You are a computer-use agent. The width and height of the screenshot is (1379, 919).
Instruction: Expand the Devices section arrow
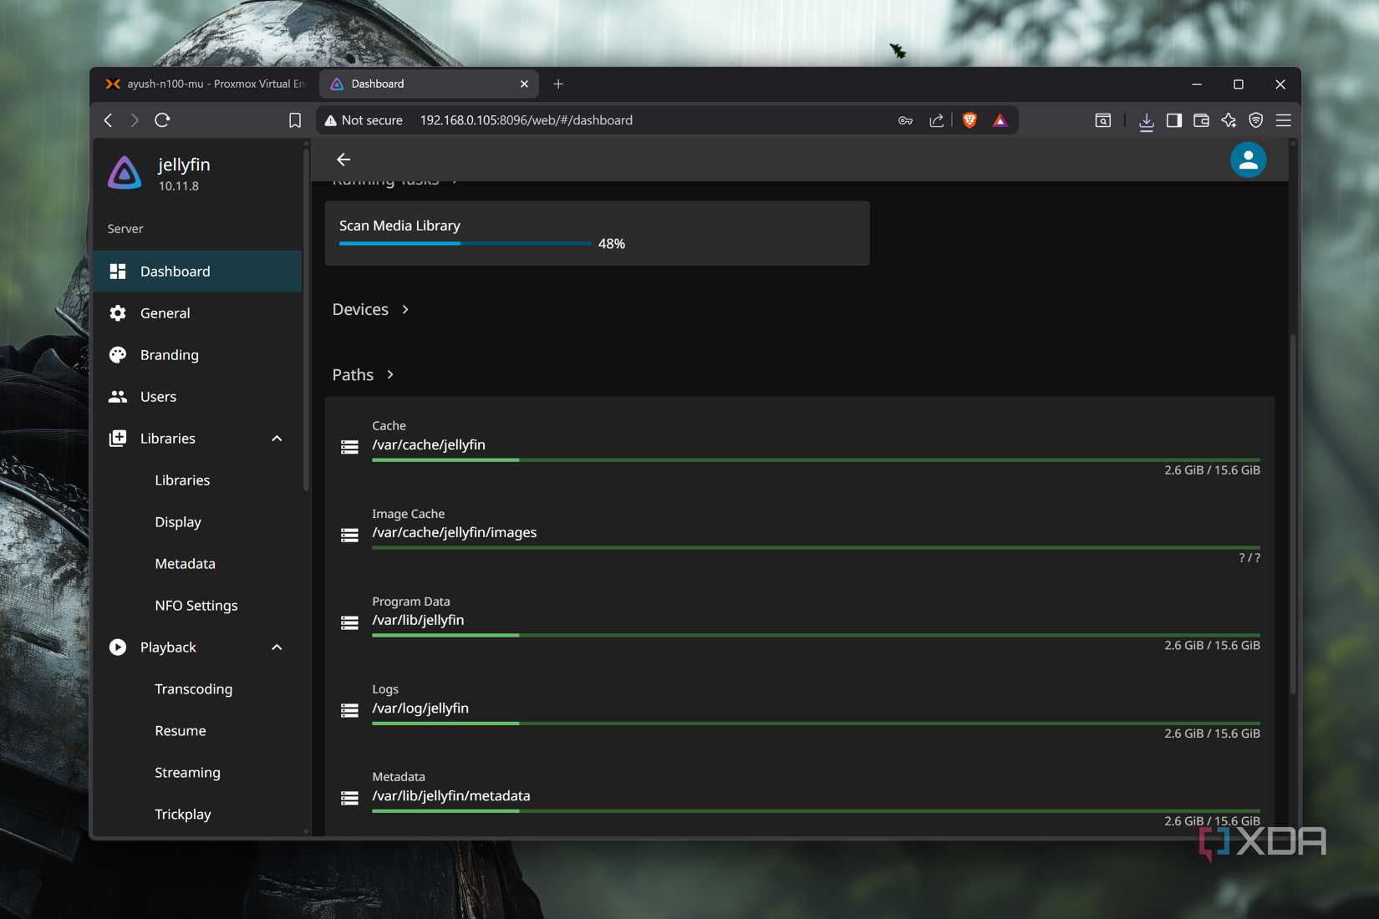coord(405,309)
